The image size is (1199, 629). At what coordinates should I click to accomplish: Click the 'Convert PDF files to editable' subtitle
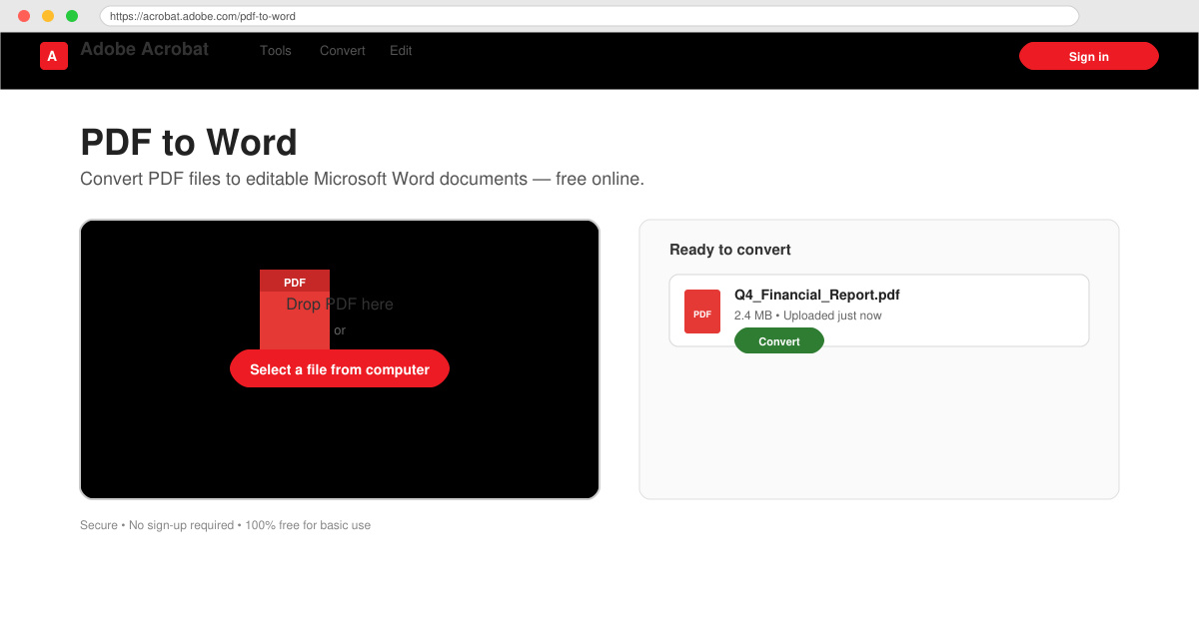click(x=362, y=179)
